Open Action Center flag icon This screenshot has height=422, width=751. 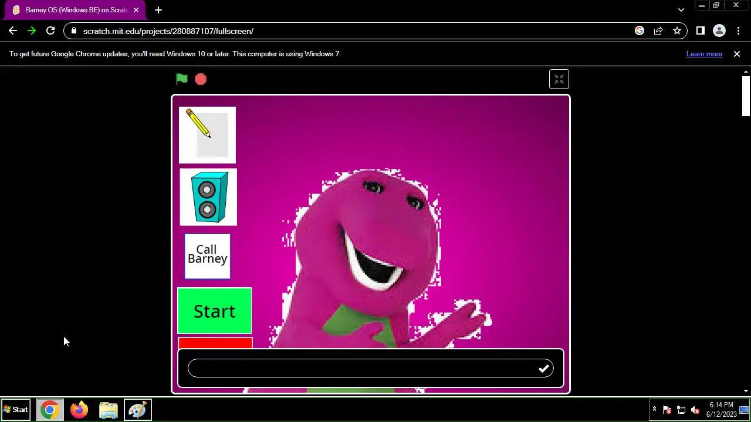(667, 410)
